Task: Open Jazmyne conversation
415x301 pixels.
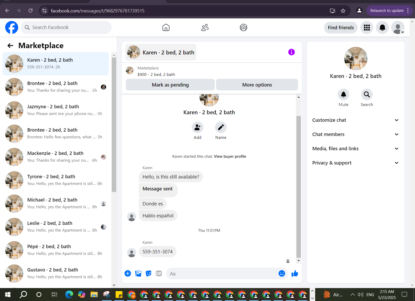Action: point(56,110)
